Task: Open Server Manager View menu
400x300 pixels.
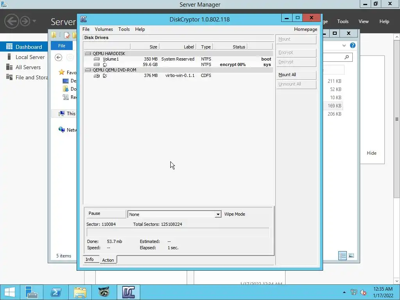Action: [364, 21]
